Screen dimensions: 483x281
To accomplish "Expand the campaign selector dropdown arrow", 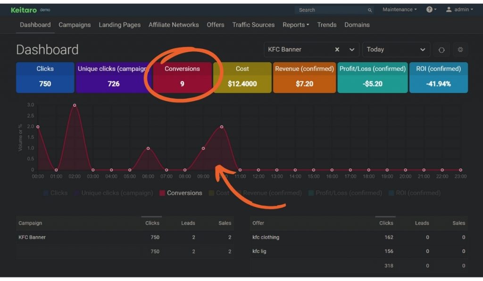I will 352,49.
